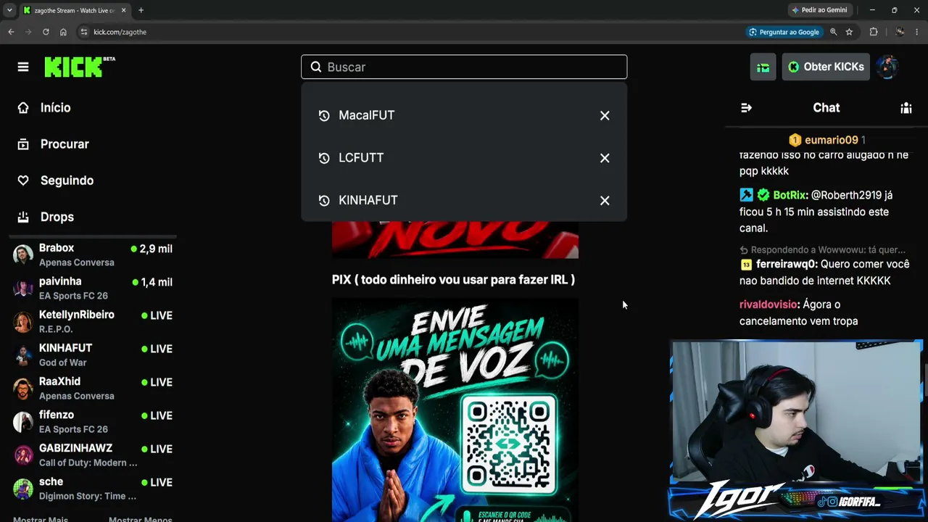Click the KetellynRibeiro channel avatar
This screenshot has width=928, height=522.
pos(23,321)
